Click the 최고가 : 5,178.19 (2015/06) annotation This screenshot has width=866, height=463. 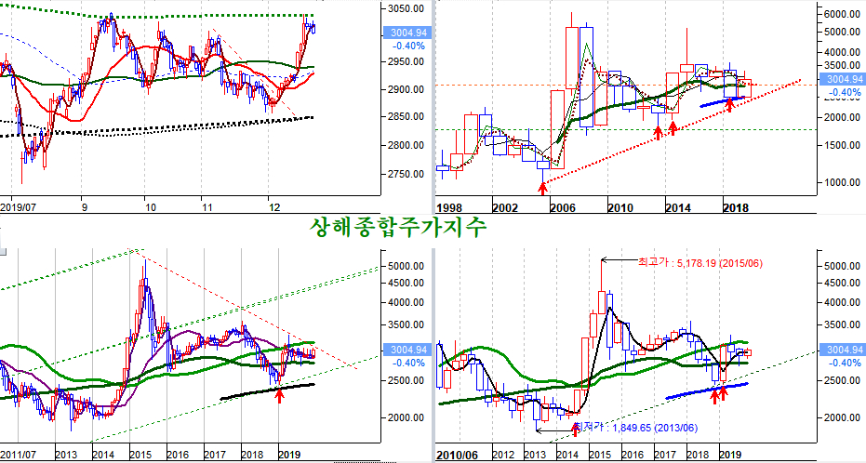(x=699, y=263)
